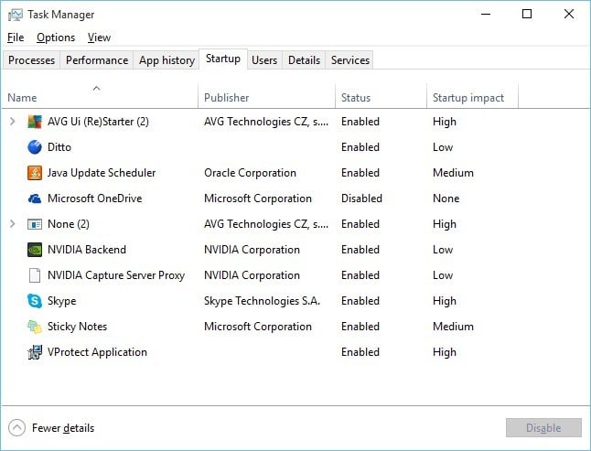
Task: Switch to the Performance tab
Action: (x=97, y=60)
